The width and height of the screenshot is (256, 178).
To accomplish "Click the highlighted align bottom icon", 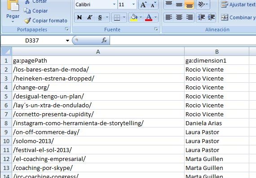I will 189,4.
